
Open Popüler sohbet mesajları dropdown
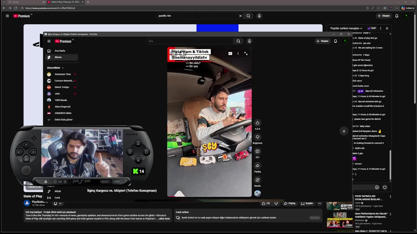pyautogui.click(x=346, y=28)
